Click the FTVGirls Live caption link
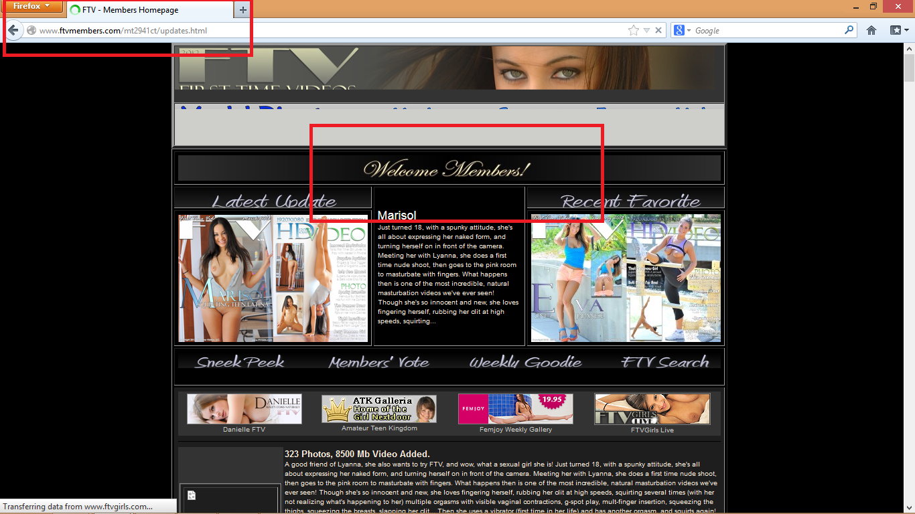Viewport: 915px width, 514px height. 652,430
